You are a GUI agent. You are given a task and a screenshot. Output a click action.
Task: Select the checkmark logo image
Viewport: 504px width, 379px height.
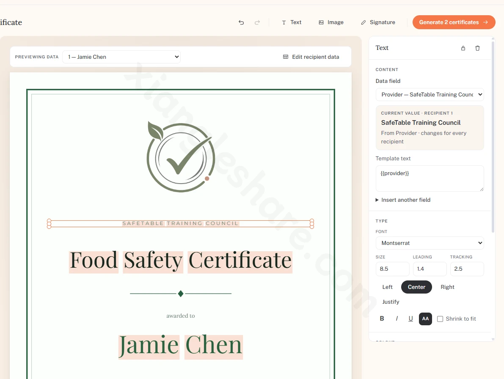click(181, 157)
